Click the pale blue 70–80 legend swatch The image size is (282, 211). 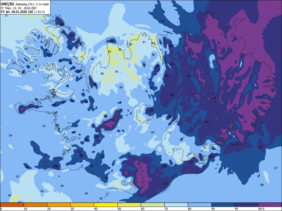(176, 205)
